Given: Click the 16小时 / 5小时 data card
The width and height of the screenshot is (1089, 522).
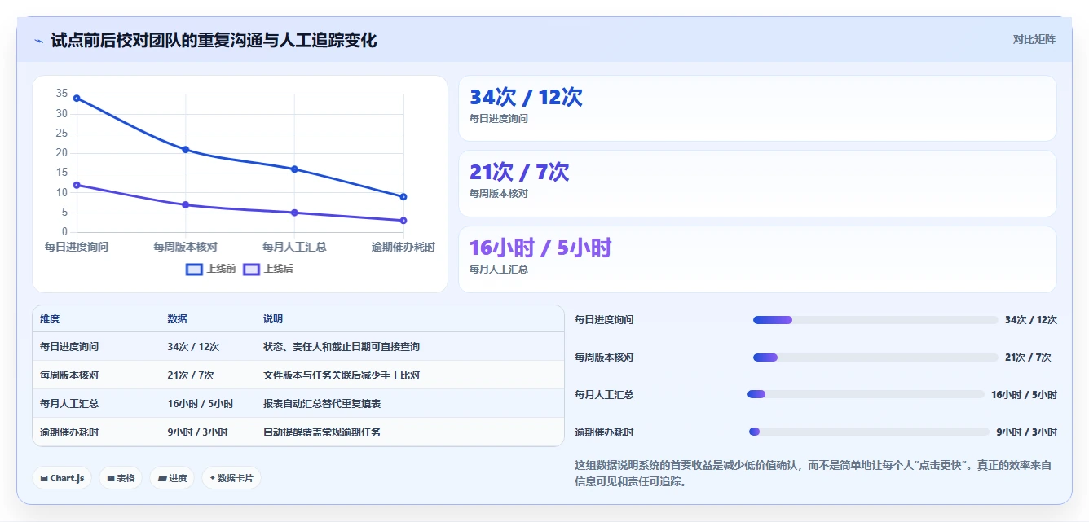Looking at the screenshot, I should [x=757, y=259].
